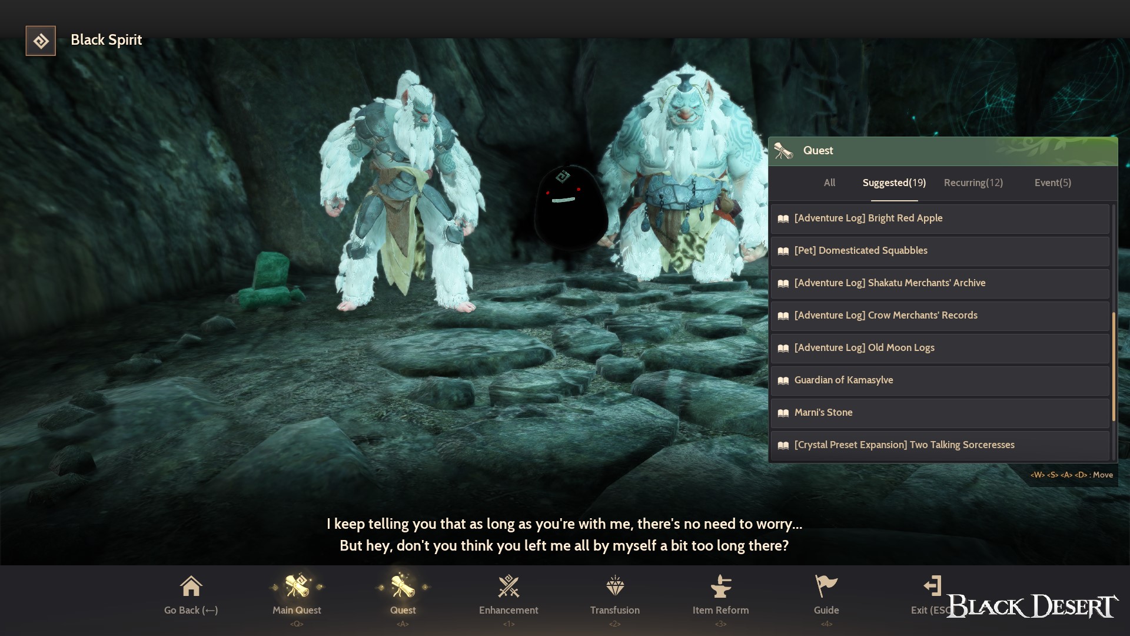Select [Crystal Preset Expansion] Two Talking Sorceresses
This screenshot has height=636, width=1130.
pyautogui.click(x=940, y=445)
